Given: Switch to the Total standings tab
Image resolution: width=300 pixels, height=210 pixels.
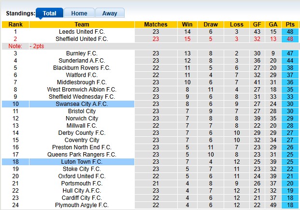Looking at the screenshot, I should tap(49, 13).
